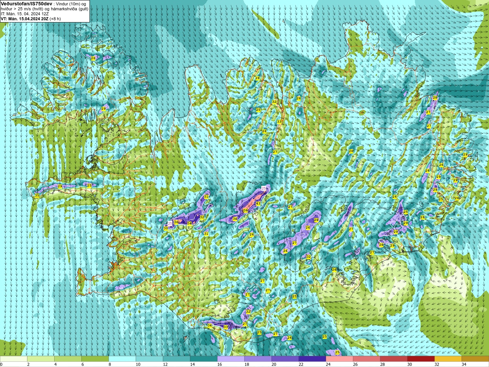Screen dimensions: 489x367
Task: Click the white '25' label above the 43 gust
Action: click(x=264, y=188)
